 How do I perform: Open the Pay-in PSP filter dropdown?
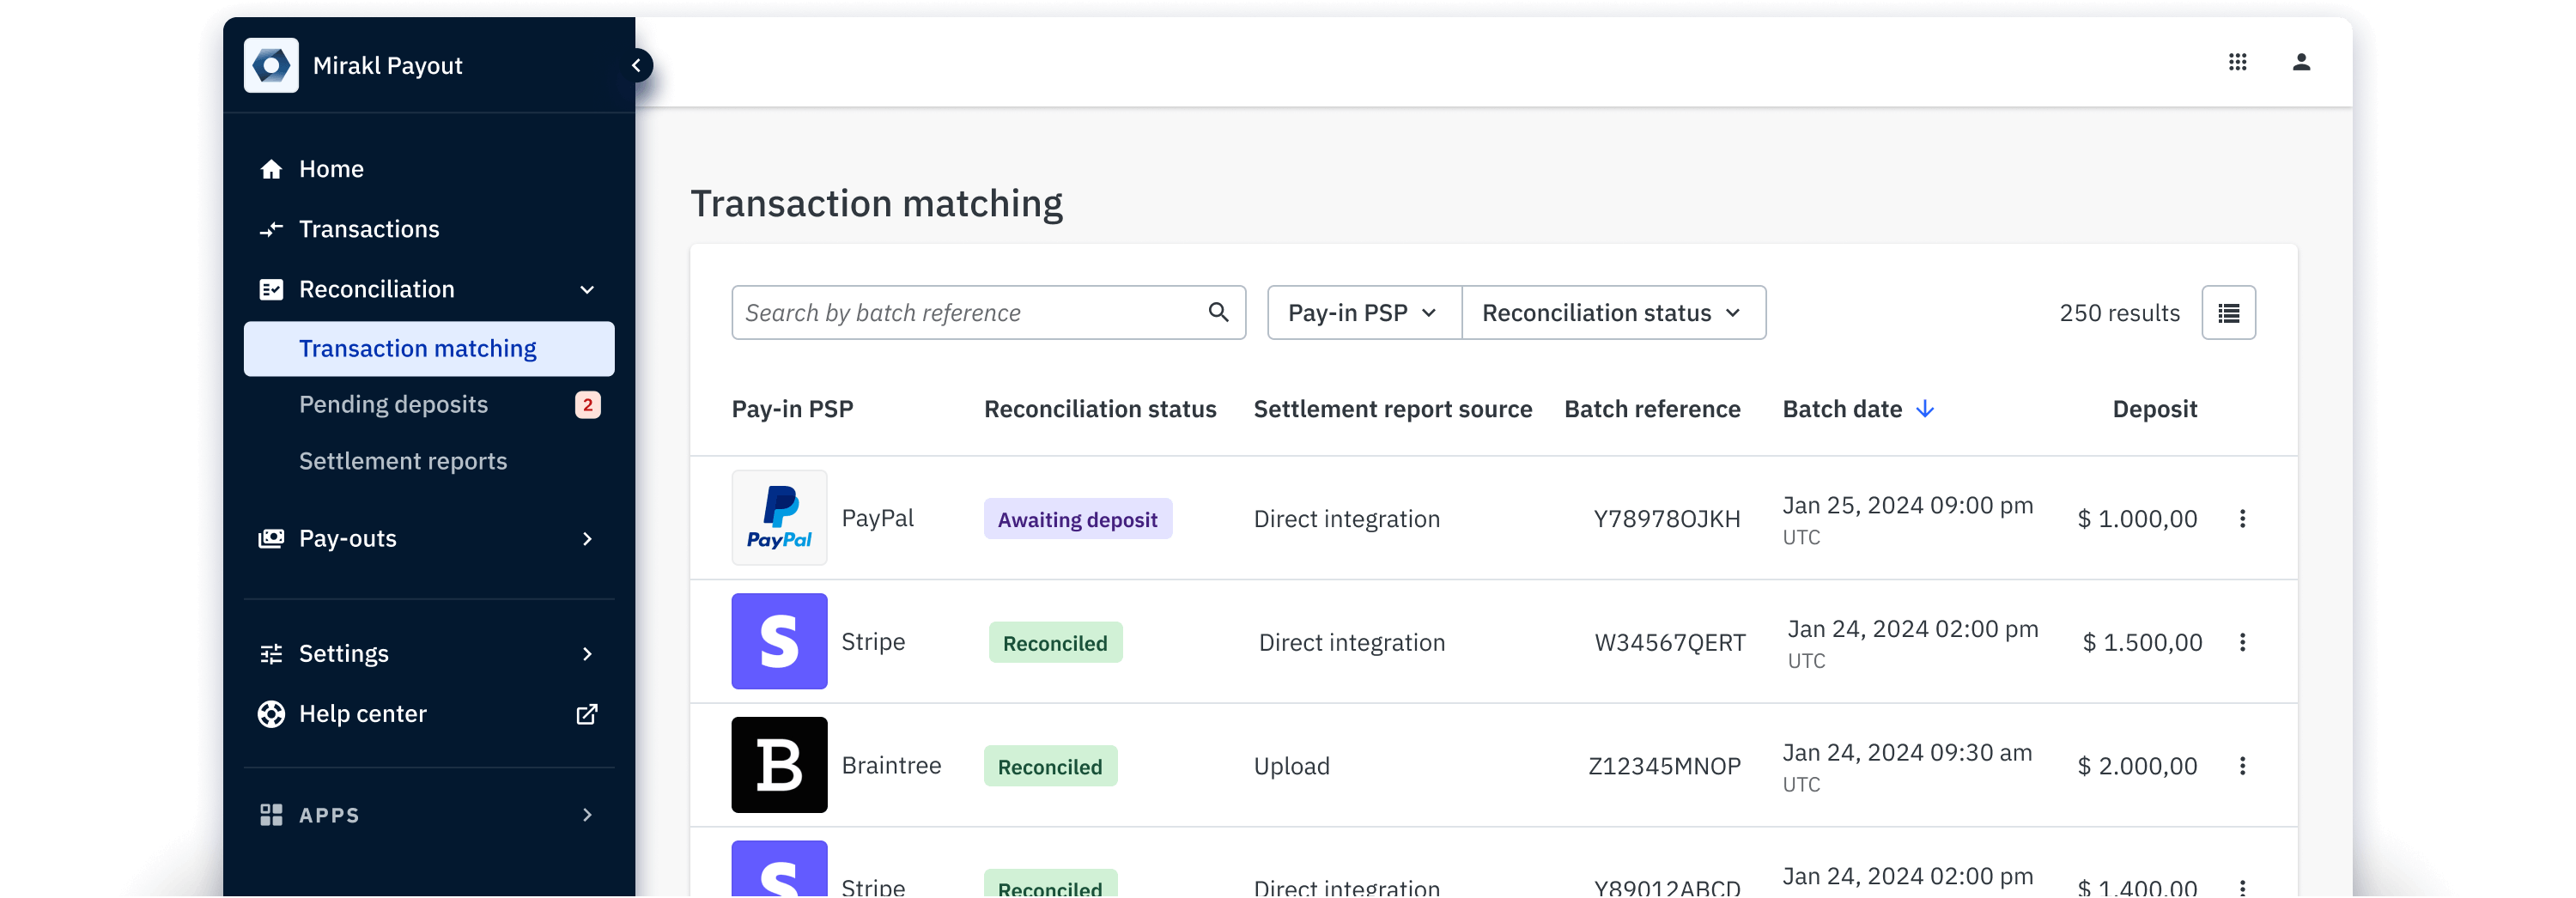(1363, 313)
